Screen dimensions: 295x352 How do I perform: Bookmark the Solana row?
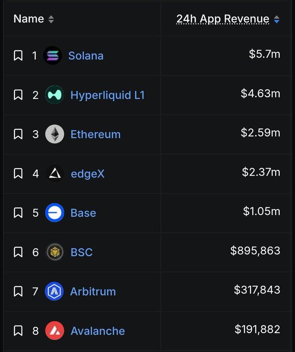click(18, 56)
